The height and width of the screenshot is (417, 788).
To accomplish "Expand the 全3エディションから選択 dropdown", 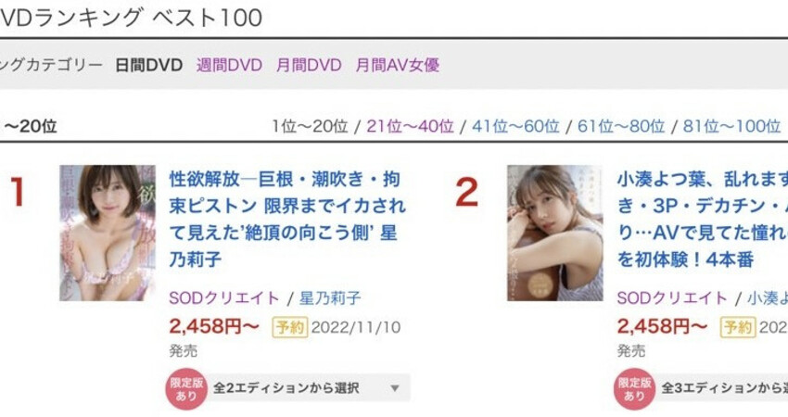I will tap(723, 388).
